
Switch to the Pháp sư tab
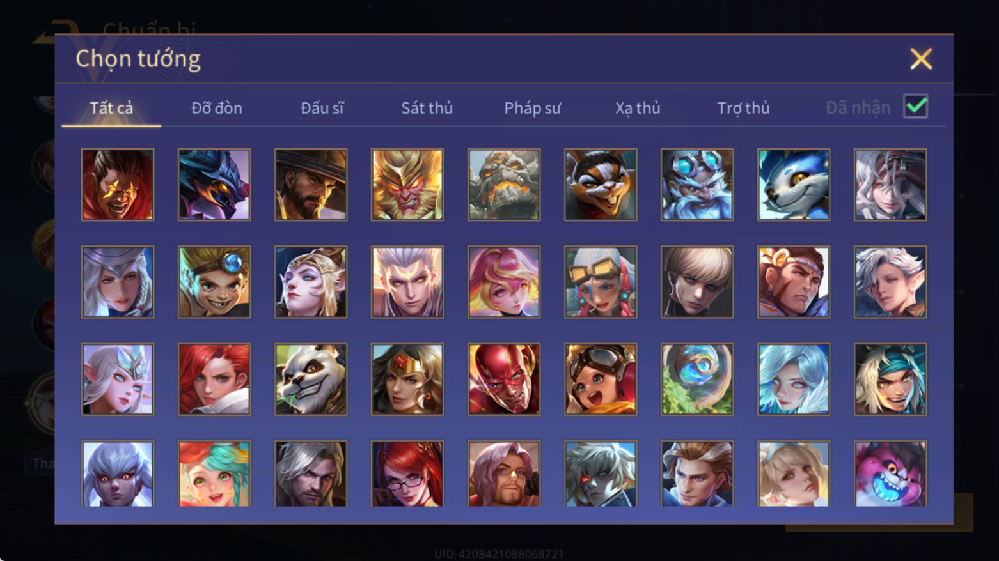pyautogui.click(x=532, y=108)
